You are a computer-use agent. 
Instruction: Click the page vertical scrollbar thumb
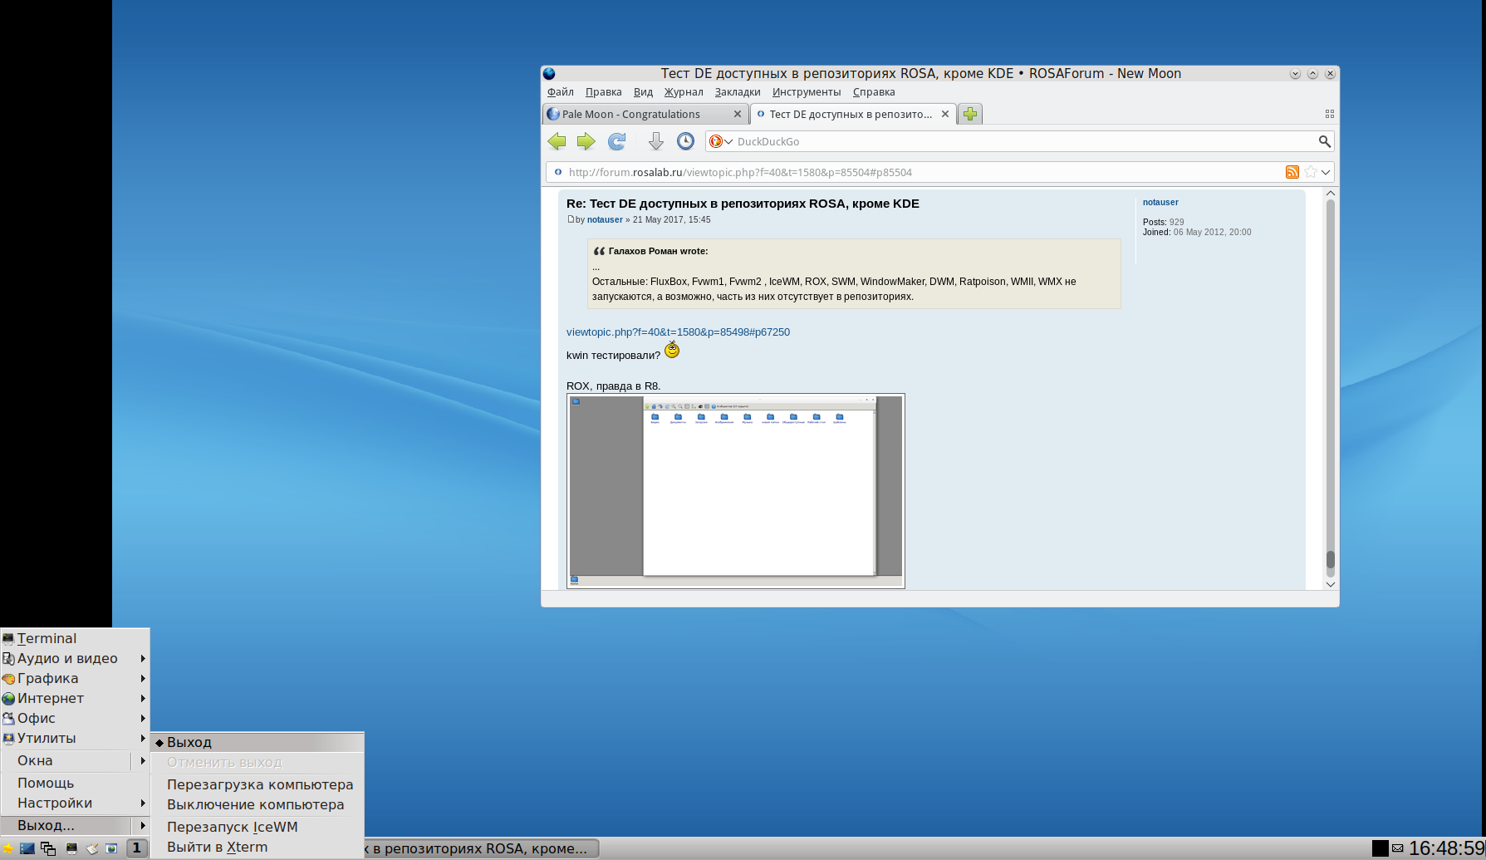[1330, 562]
